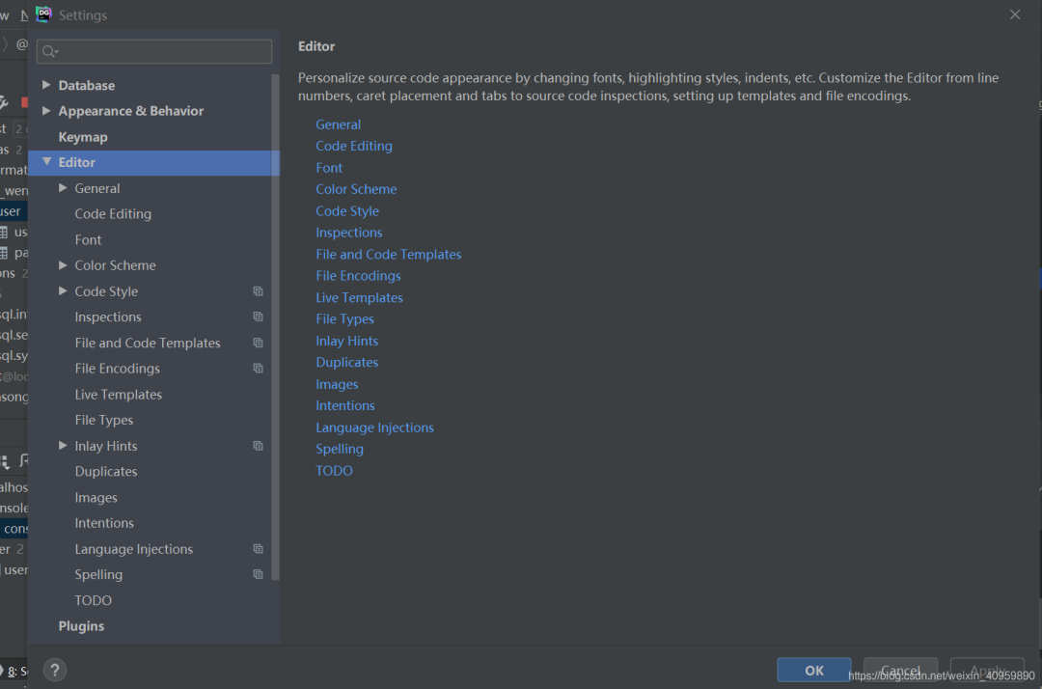Collapse the Editor section arrow

coord(46,162)
